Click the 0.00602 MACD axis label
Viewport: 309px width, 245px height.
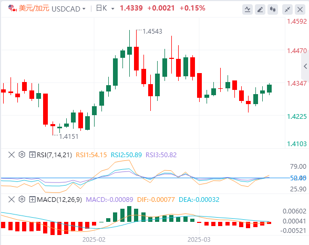[x=294, y=211]
